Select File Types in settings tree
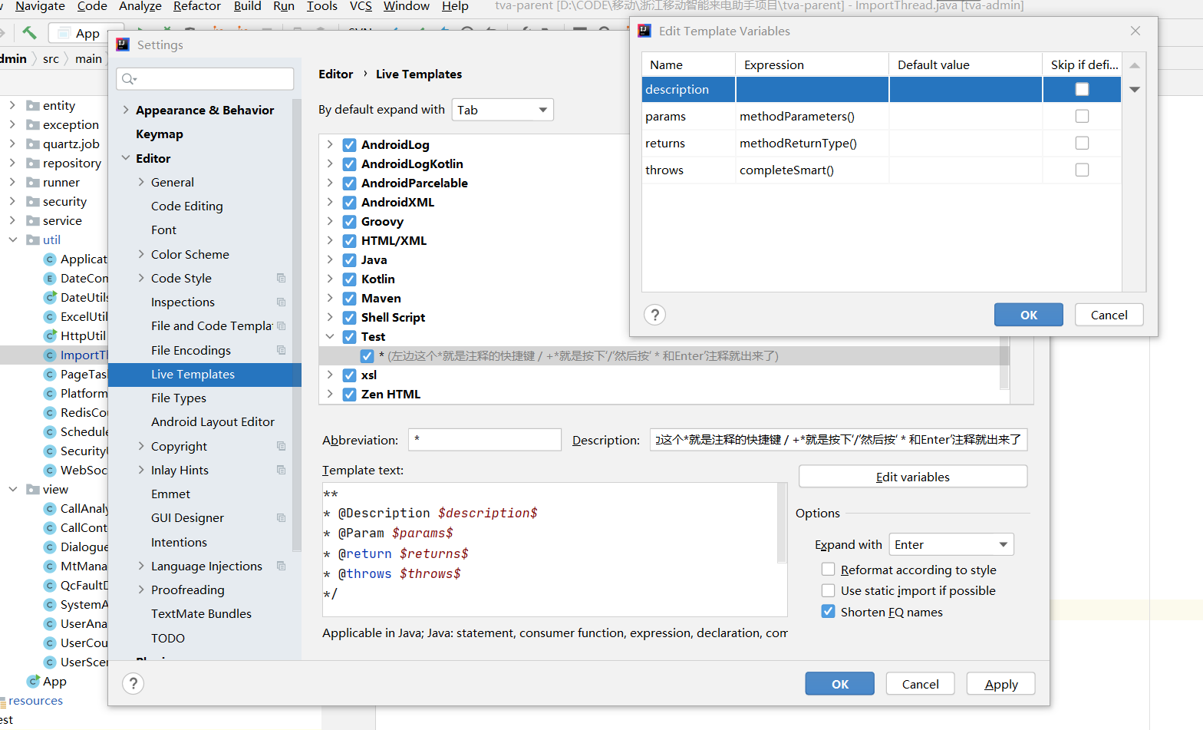The width and height of the screenshot is (1203, 730). (178, 398)
